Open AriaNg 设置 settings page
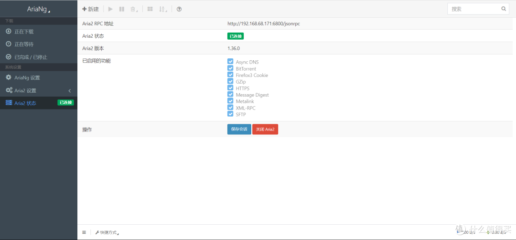The width and height of the screenshot is (516, 240). [39, 78]
